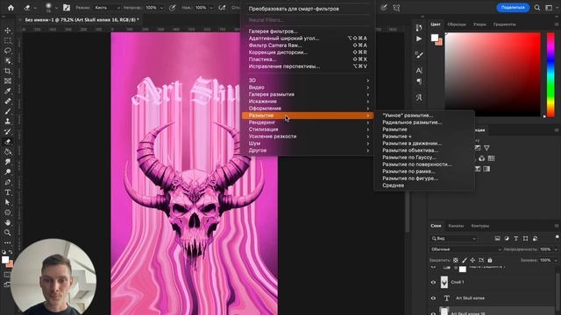561x315 pixels.
Task: Toggle adjustment layer filter icon
Action: tap(507, 239)
